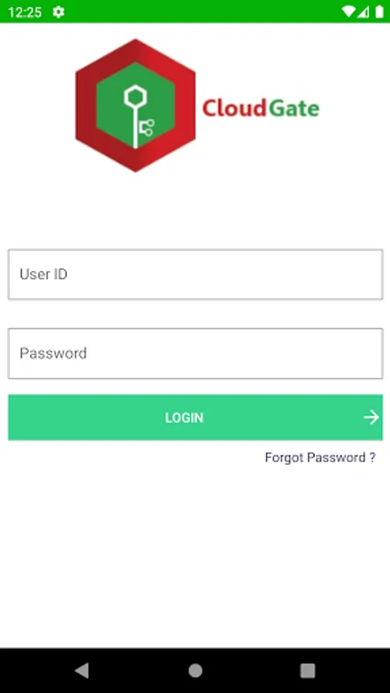This screenshot has height=693, width=390.
Task: Click the key's node-shaped teeth
Action: [146, 128]
